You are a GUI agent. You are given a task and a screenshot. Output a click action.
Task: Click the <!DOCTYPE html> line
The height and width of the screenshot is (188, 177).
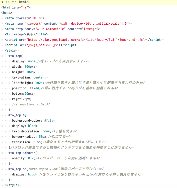15,2
